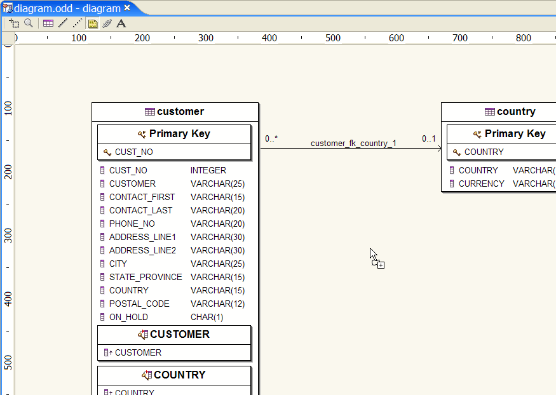Click the link attachment tool

(107, 23)
